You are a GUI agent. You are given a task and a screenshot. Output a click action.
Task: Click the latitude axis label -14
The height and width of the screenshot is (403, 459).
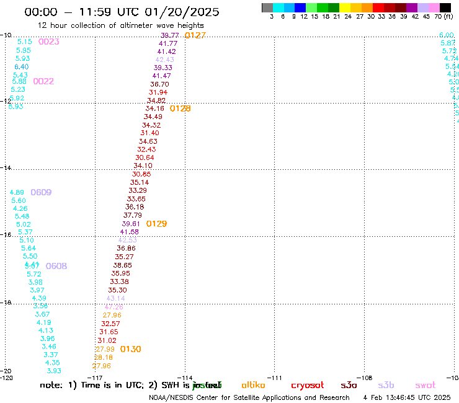6,167
